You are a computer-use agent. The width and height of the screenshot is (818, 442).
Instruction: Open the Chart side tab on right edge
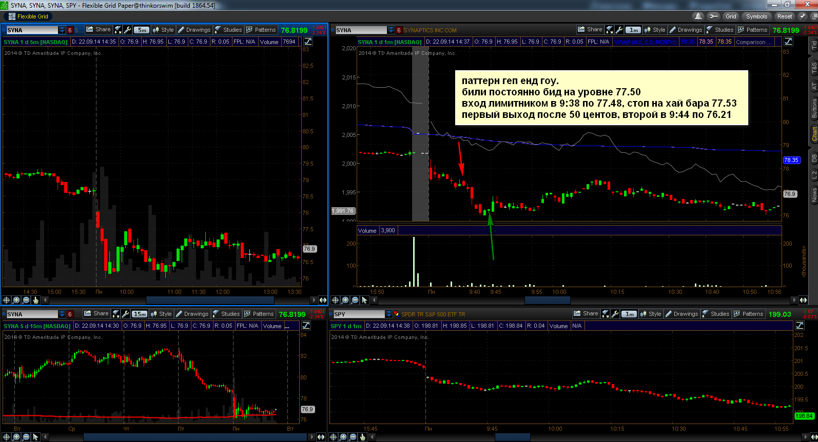point(814,133)
